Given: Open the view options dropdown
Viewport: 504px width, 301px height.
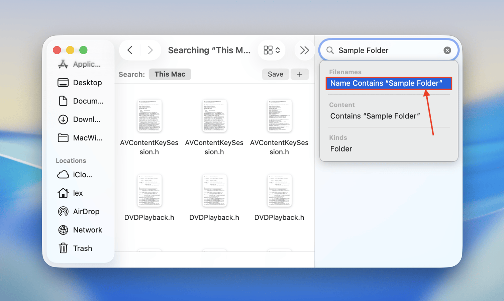Looking at the screenshot, I should (271, 50).
